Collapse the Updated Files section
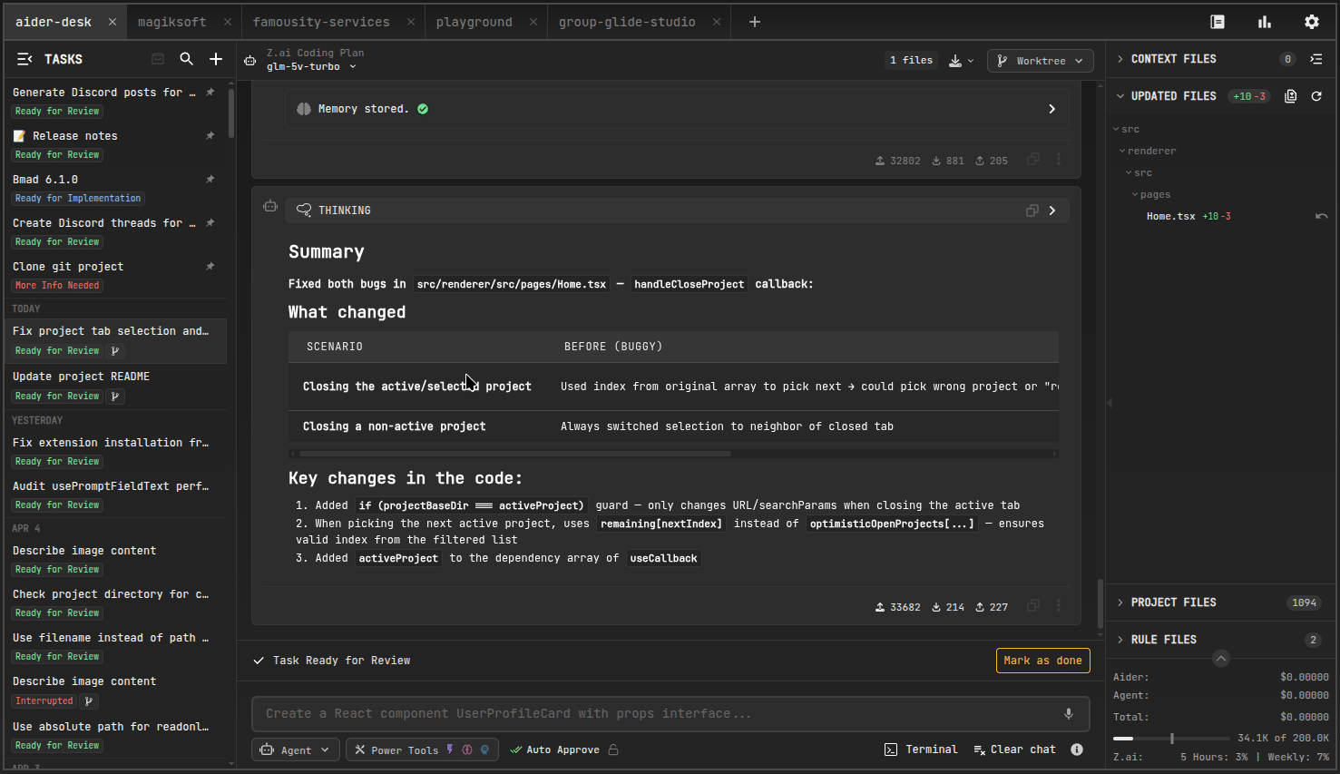 coord(1120,96)
